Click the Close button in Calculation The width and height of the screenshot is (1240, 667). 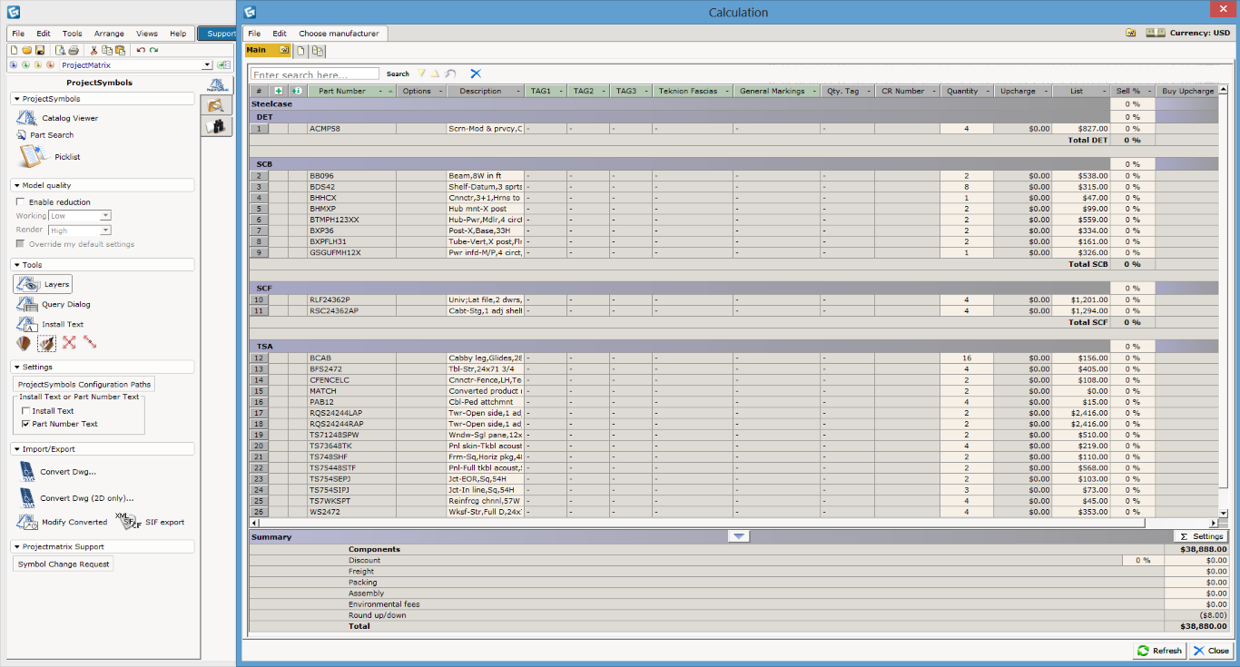point(1211,651)
